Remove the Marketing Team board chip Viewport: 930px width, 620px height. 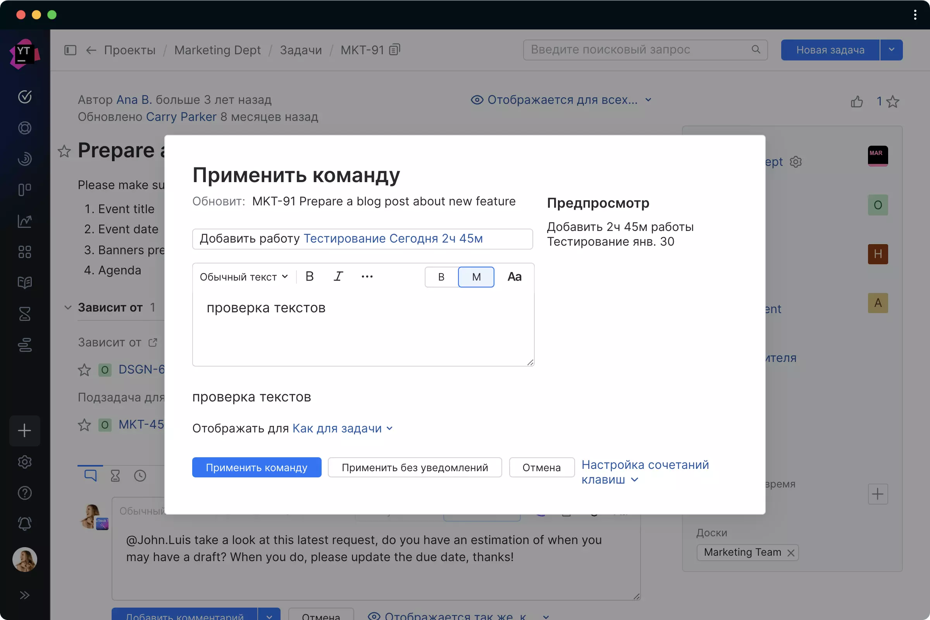pyautogui.click(x=792, y=553)
